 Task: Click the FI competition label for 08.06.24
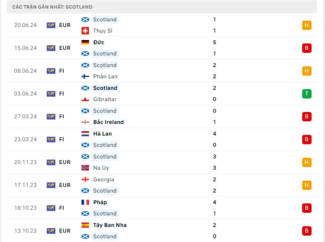(62, 71)
